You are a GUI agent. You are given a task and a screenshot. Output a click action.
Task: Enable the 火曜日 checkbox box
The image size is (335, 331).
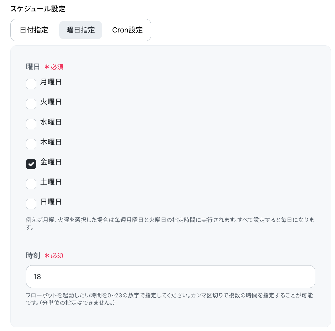(x=31, y=104)
